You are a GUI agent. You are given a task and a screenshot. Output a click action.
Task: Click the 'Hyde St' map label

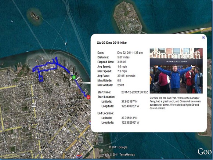[45, 124]
